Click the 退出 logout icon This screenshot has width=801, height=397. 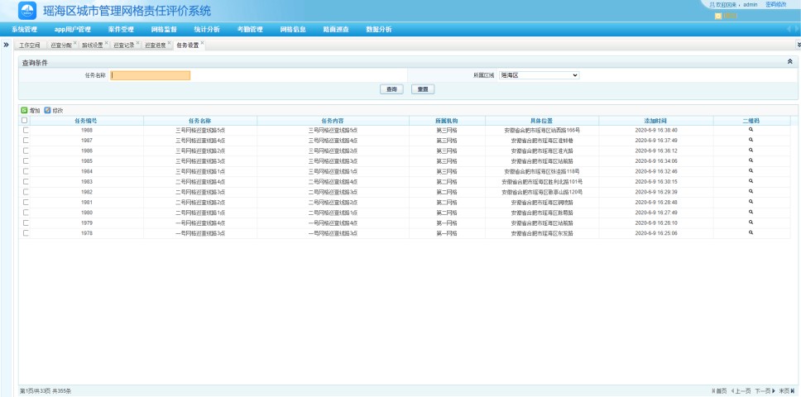[717, 15]
